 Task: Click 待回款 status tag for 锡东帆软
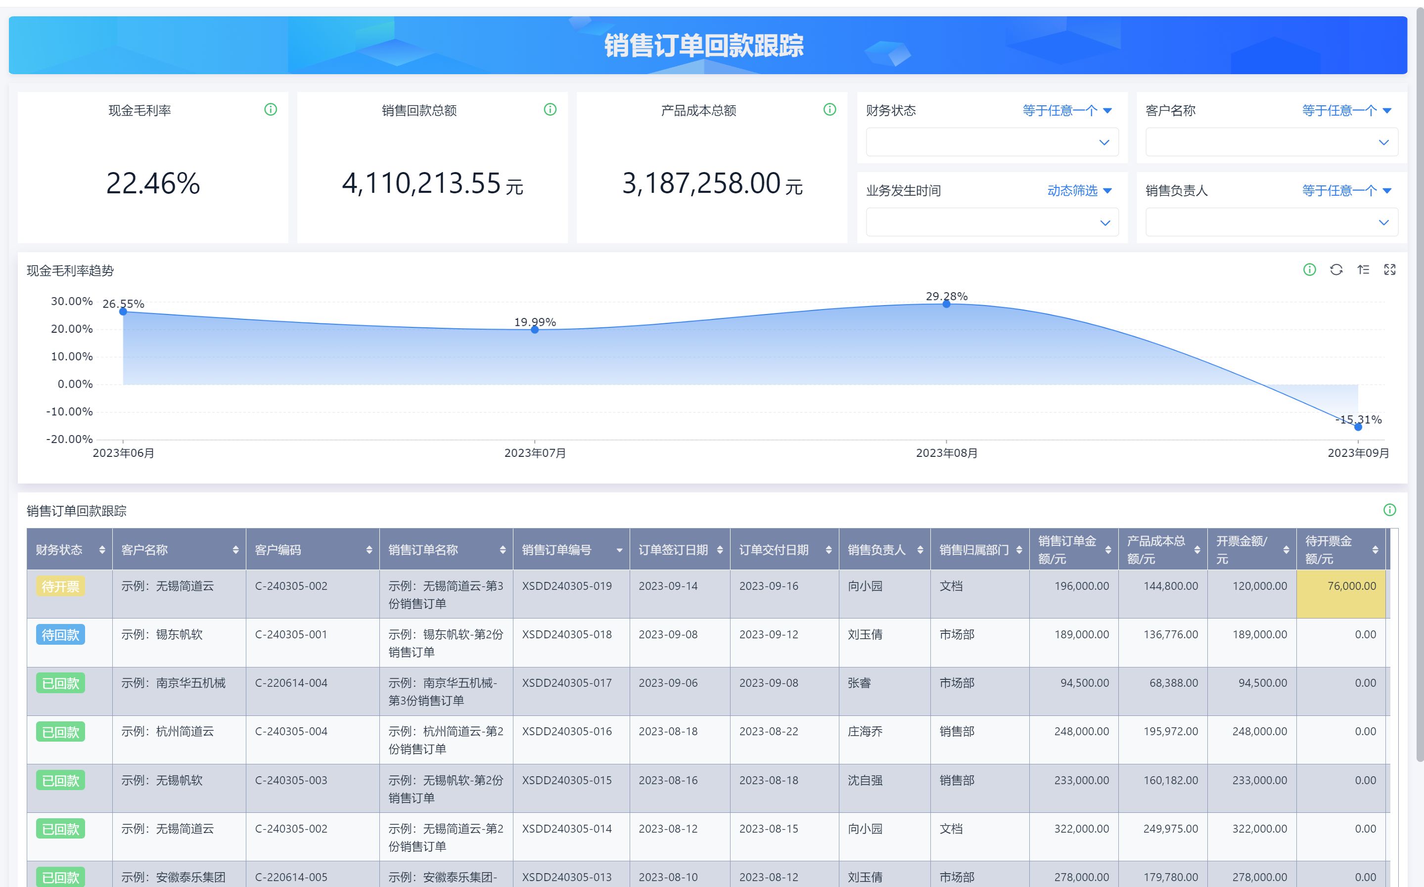point(60,635)
